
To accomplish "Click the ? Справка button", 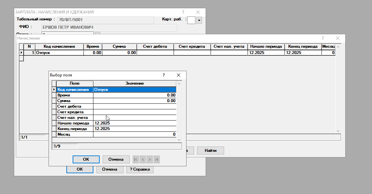I will [140, 169].
